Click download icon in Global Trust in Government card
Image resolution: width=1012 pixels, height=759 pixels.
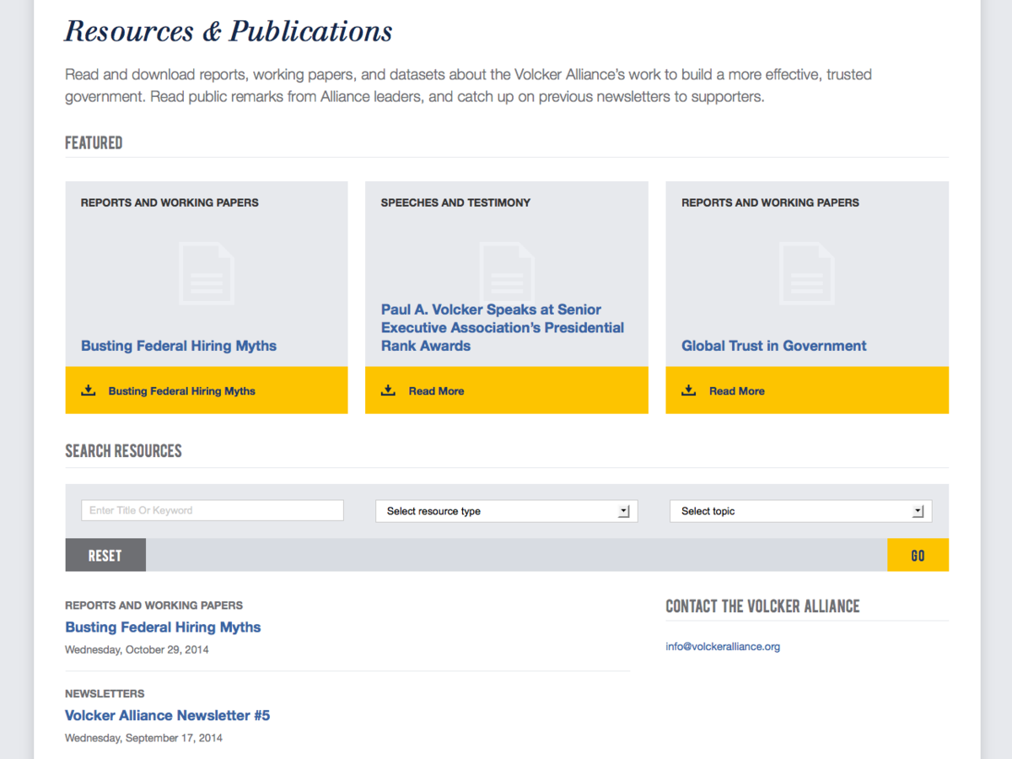(688, 390)
